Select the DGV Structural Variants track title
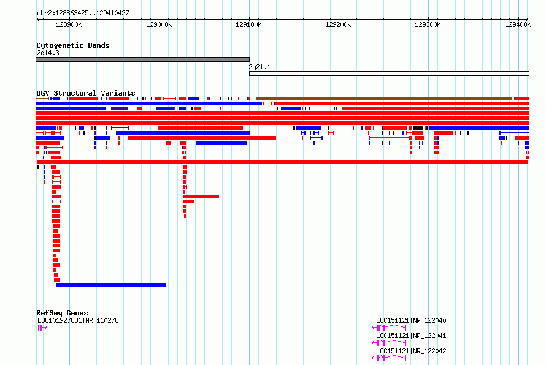 (86, 93)
